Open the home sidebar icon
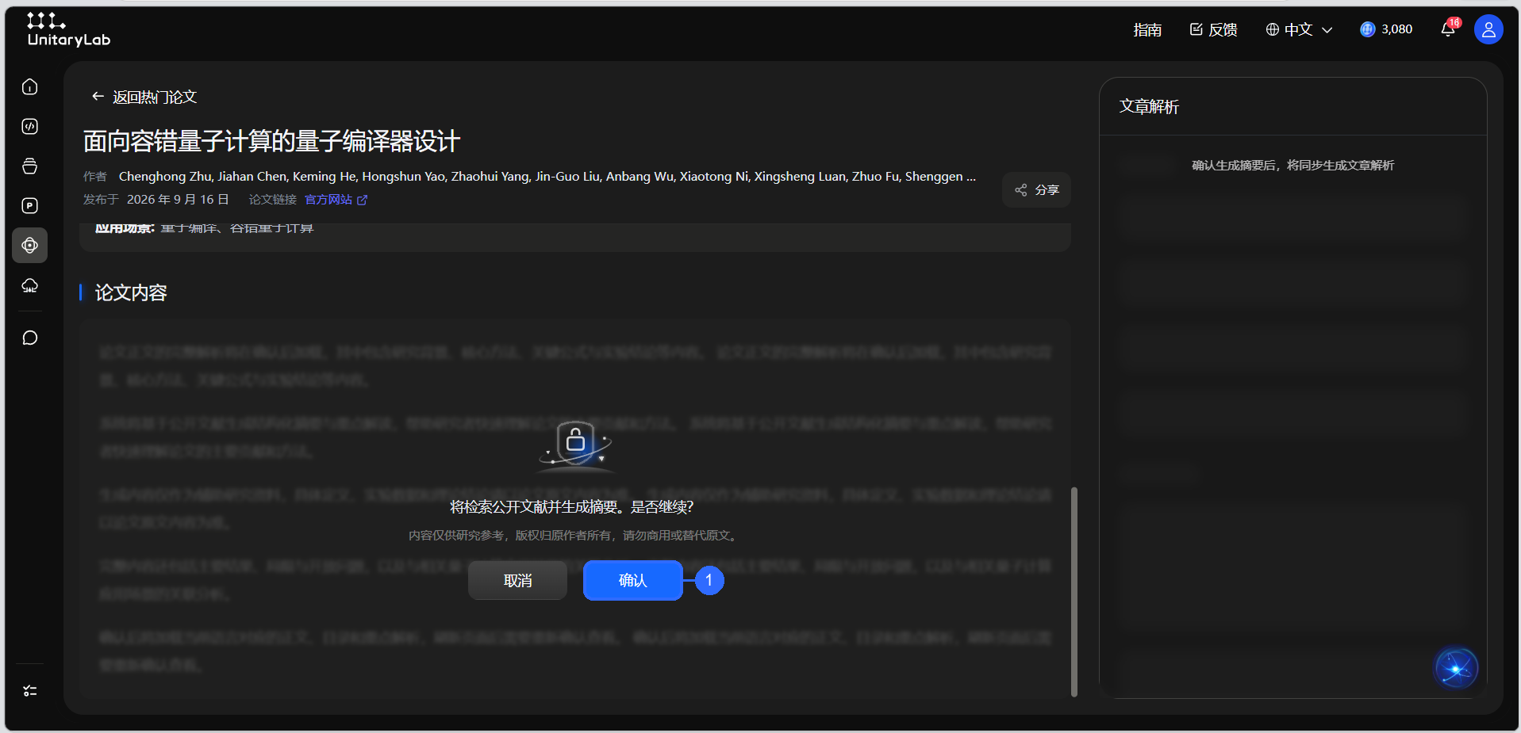 click(30, 86)
